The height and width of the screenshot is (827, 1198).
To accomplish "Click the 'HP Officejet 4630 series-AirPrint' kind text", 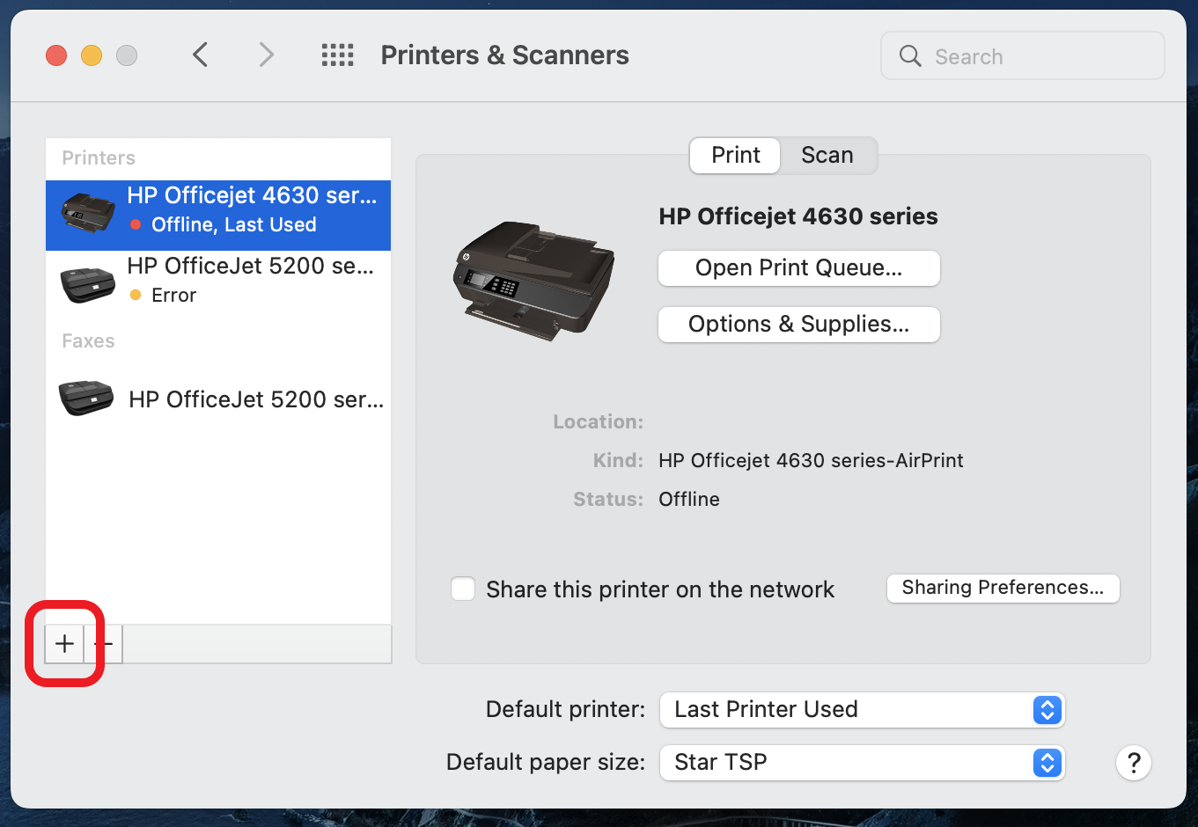I will (x=811, y=461).
